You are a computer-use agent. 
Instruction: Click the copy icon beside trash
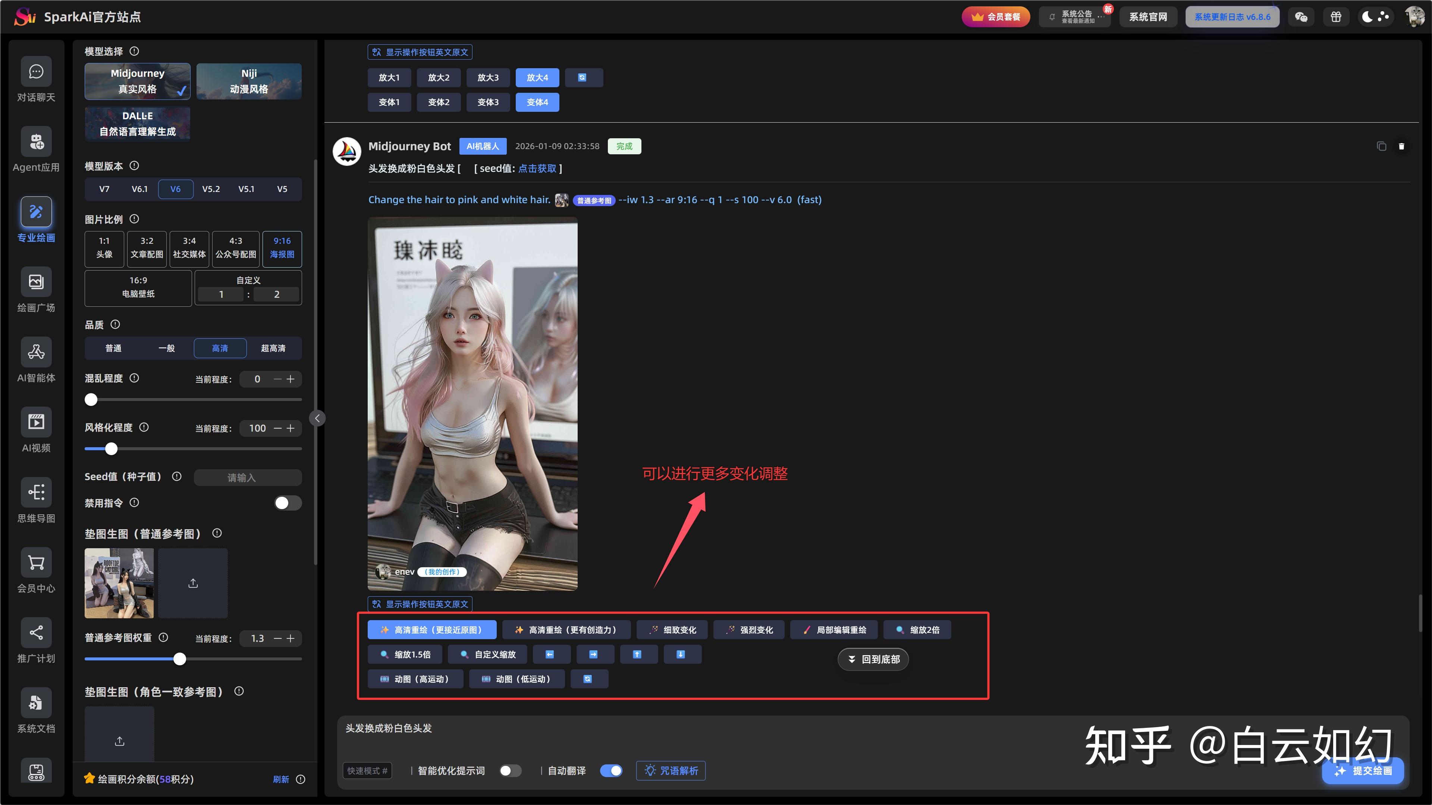[x=1381, y=146]
